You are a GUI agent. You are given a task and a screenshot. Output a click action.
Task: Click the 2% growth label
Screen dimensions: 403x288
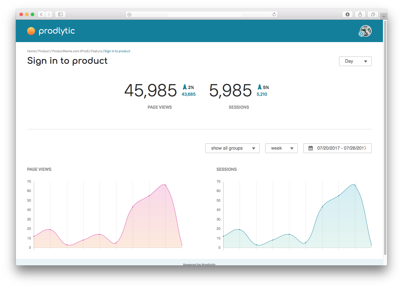tap(191, 88)
